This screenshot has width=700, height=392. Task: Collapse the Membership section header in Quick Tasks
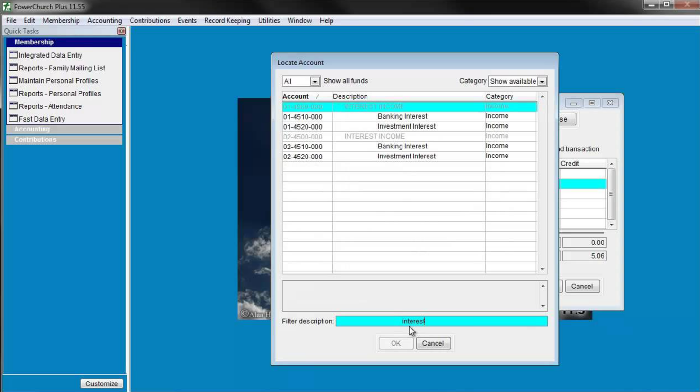[x=64, y=42]
